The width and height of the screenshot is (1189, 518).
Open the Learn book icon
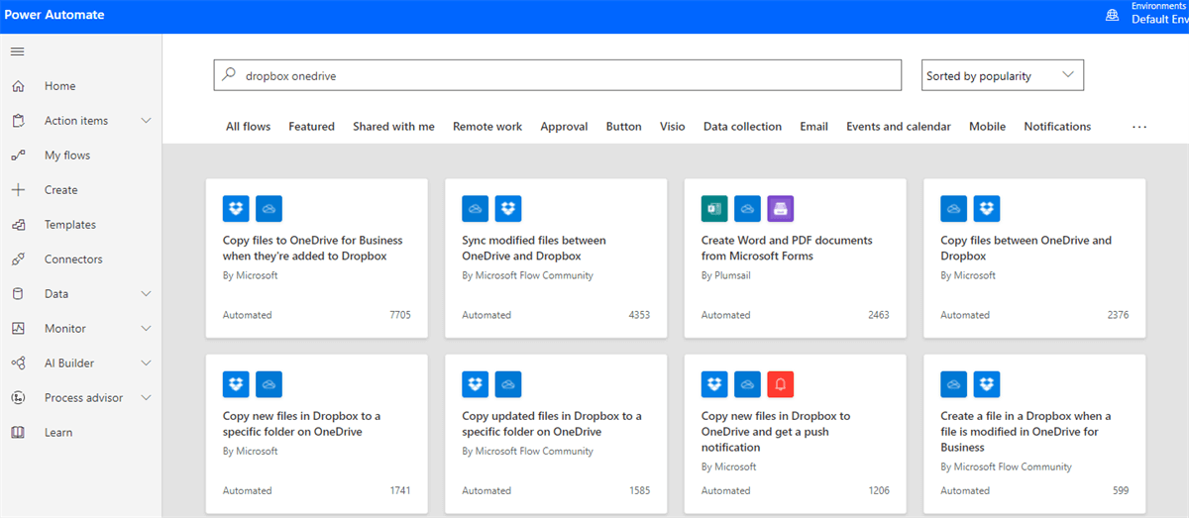point(18,433)
